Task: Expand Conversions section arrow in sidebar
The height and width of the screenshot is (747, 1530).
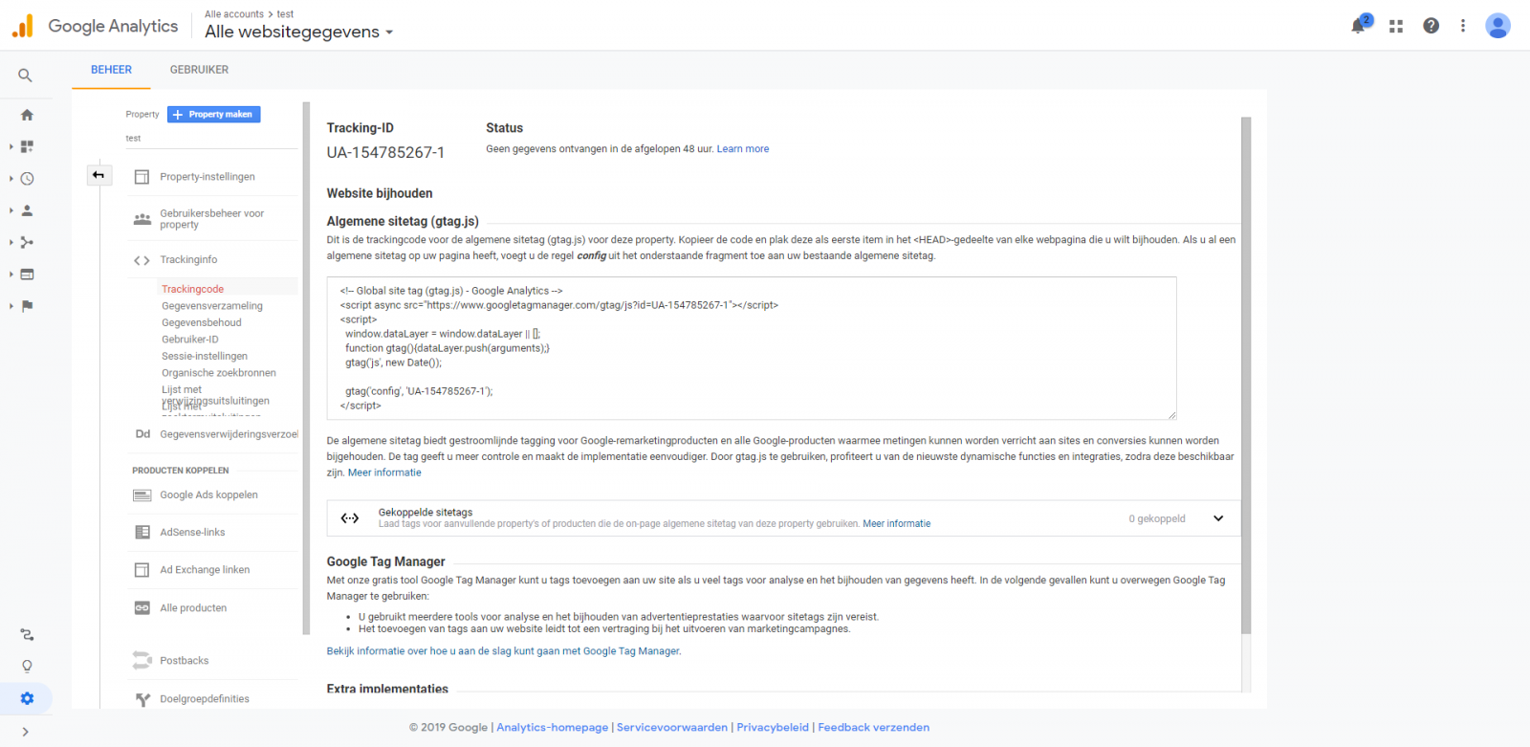Action: (x=11, y=306)
